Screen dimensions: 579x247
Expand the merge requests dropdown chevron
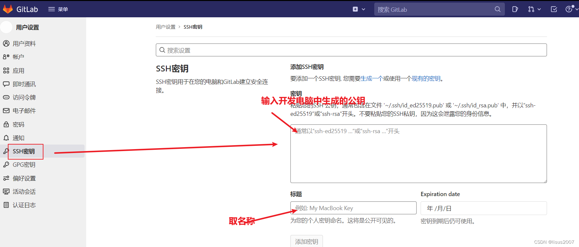[539, 9]
